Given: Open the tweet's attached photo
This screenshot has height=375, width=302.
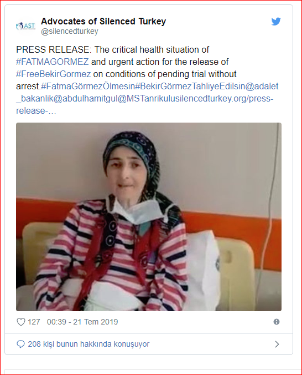Looking at the screenshot, I should click(149, 217).
